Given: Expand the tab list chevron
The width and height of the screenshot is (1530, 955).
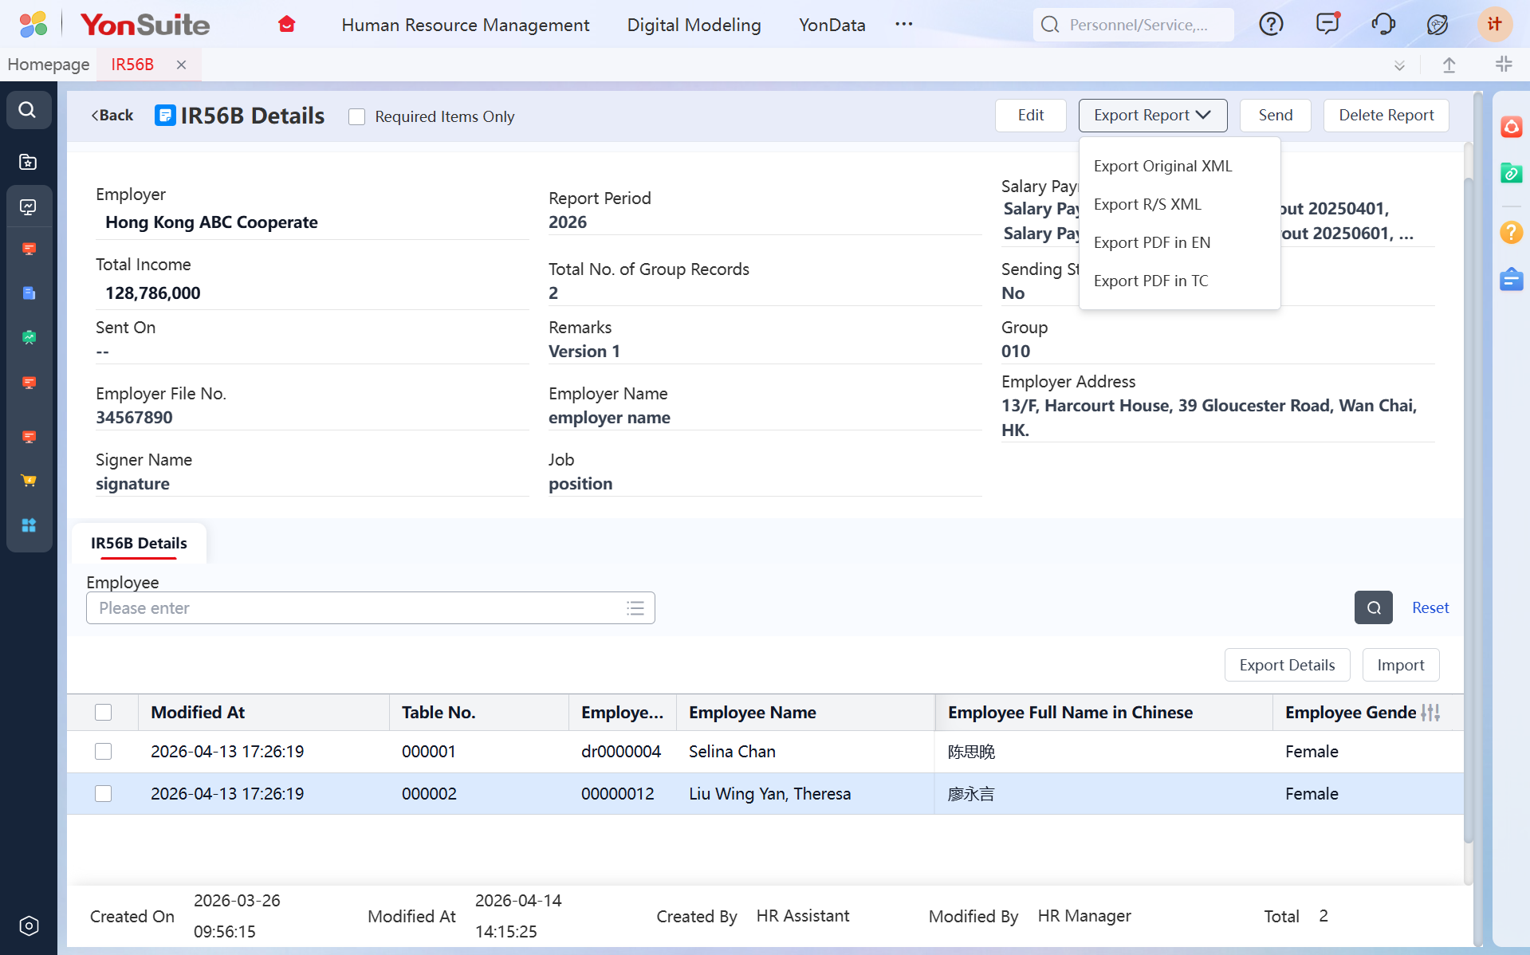Looking at the screenshot, I should (1399, 65).
